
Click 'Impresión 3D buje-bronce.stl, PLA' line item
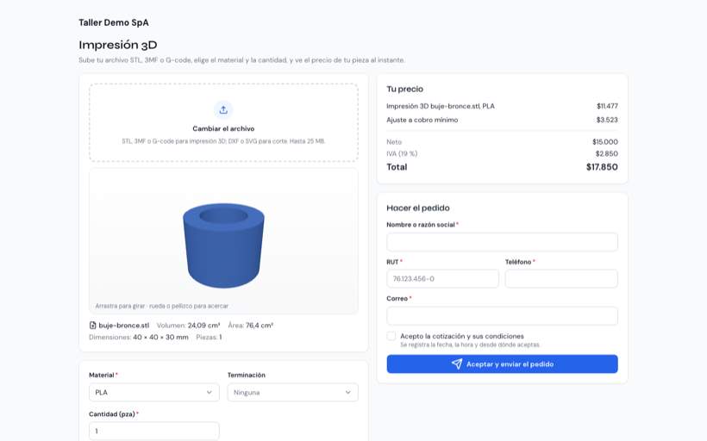(441, 106)
